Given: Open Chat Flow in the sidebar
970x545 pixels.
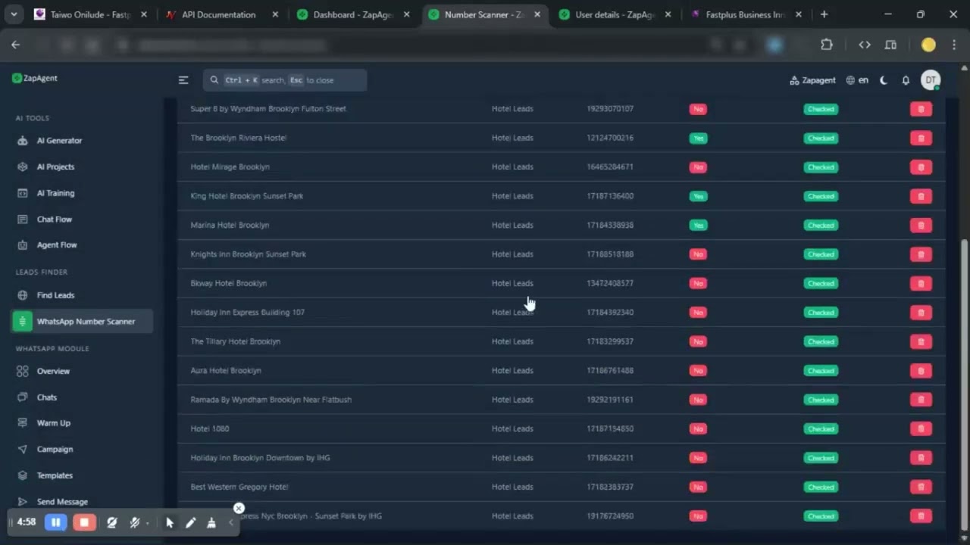Looking at the screenshot, I should pyautogui.click(x=55, y=220).
